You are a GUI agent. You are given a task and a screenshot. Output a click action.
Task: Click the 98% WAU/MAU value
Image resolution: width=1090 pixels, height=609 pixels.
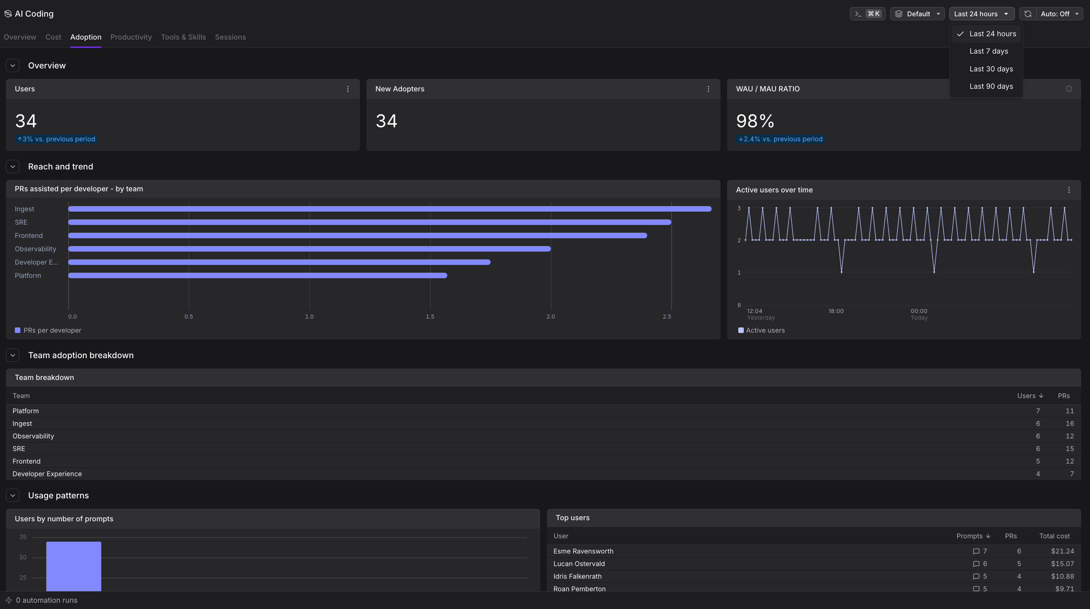tap(755, 121)
